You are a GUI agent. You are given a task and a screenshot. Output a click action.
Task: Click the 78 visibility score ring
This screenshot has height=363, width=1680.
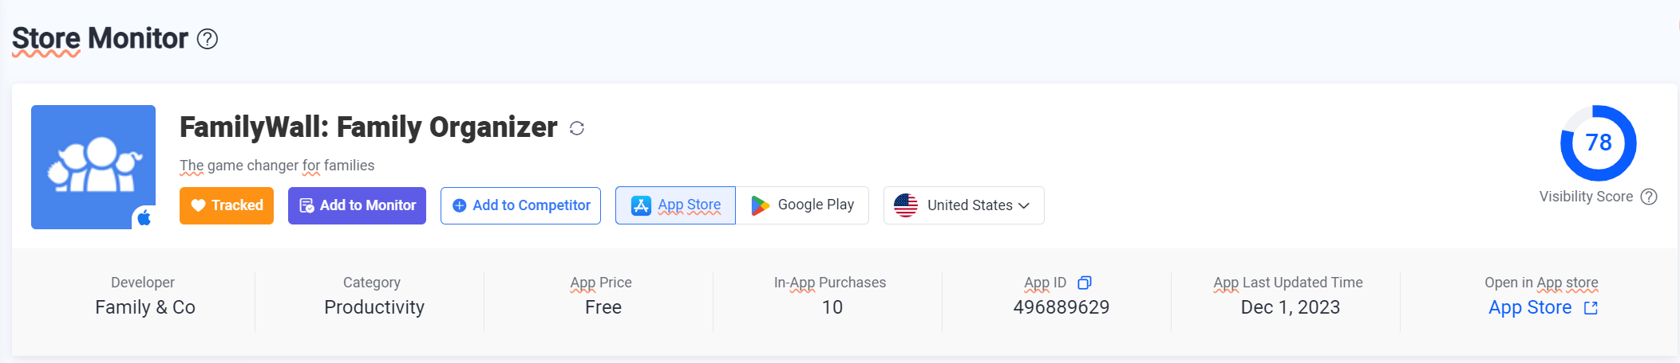(1599, 143)
